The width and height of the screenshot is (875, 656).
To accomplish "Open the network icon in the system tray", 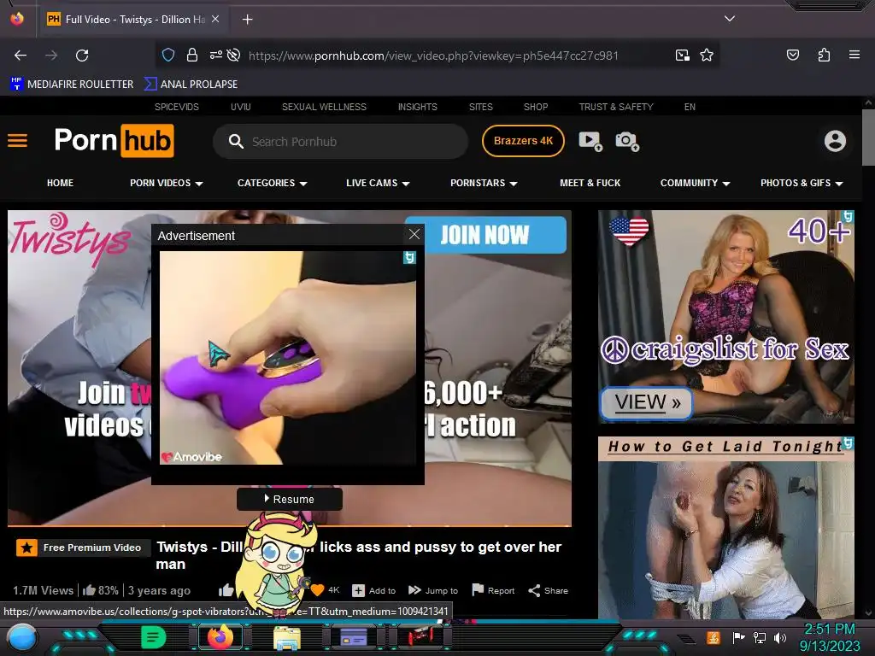I will pyautogui.click(x=760, y=637).
